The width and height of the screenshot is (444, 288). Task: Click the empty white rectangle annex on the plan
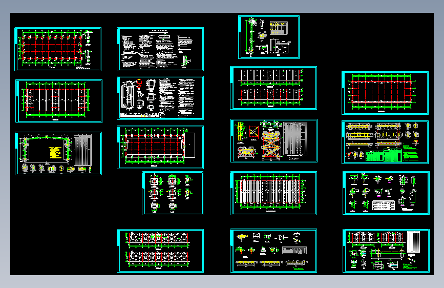[x=189, y=145]
